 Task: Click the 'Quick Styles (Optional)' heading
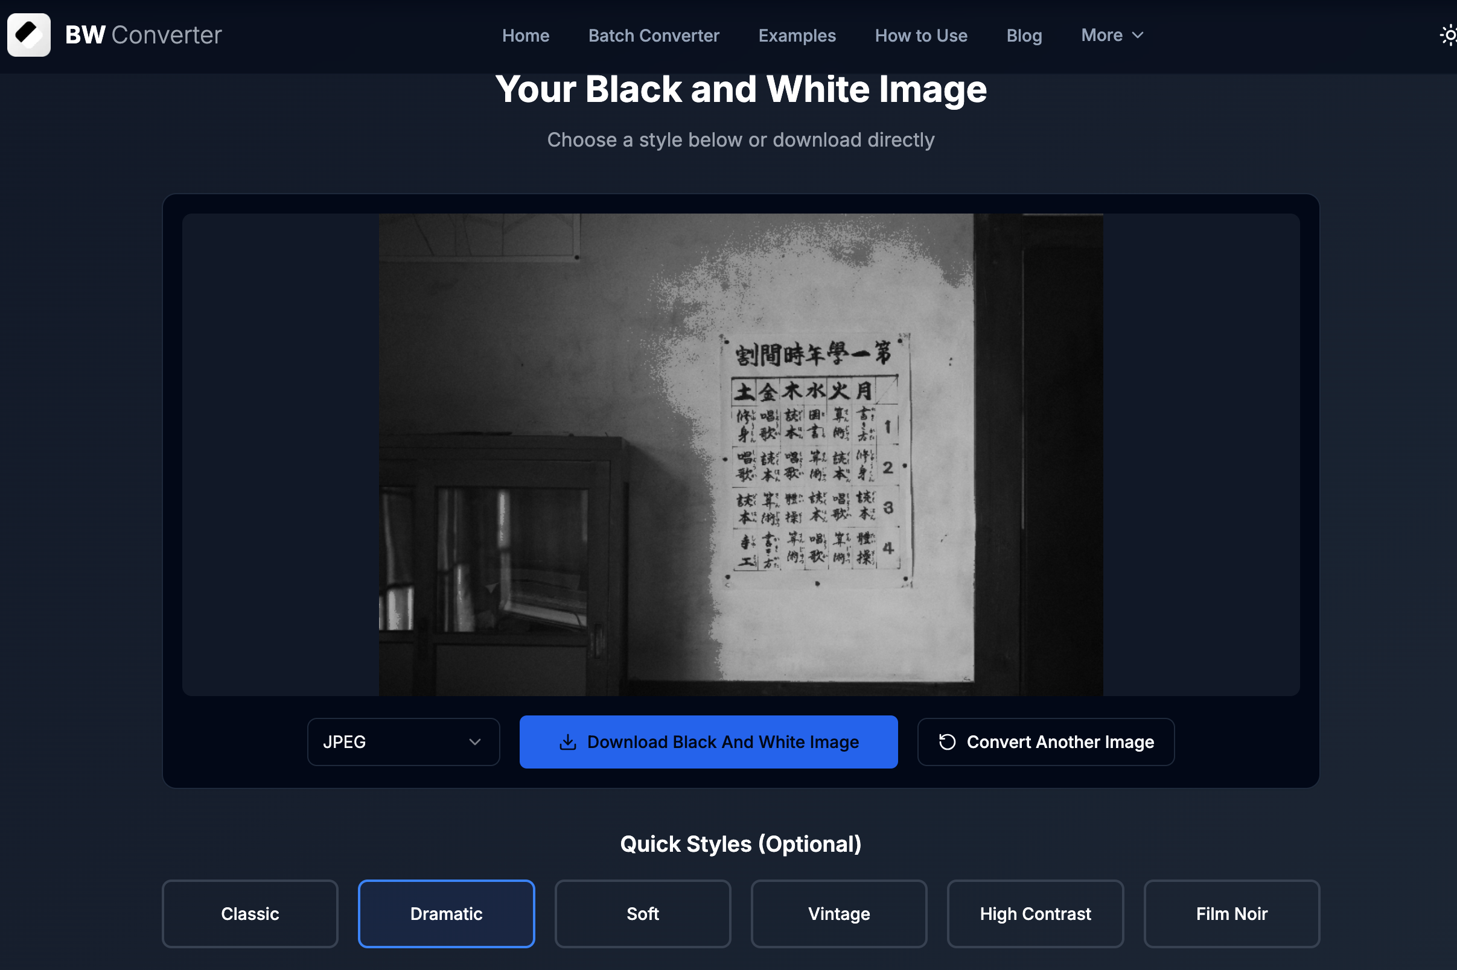coord(741,845)
